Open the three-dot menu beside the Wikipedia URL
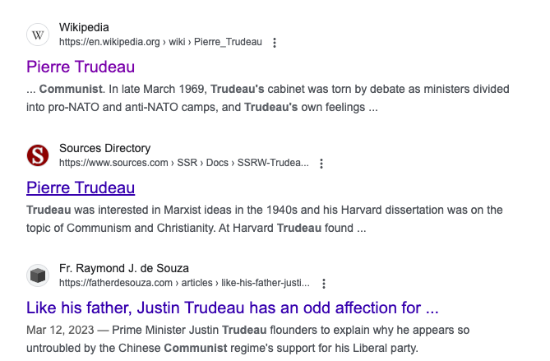This screenshot has height=361, width=550. (275, 43)
